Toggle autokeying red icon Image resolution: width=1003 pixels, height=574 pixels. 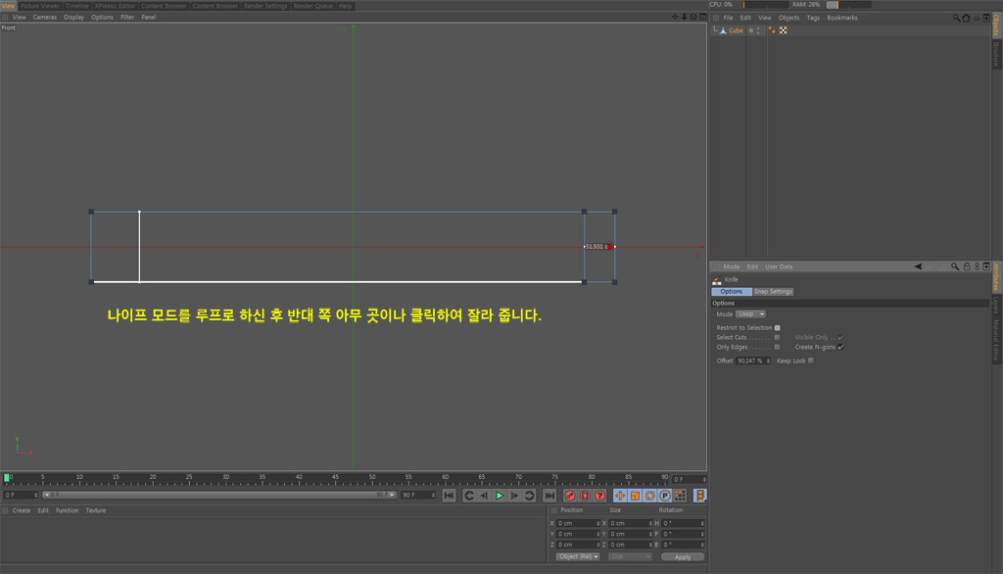tap(585, 496)
